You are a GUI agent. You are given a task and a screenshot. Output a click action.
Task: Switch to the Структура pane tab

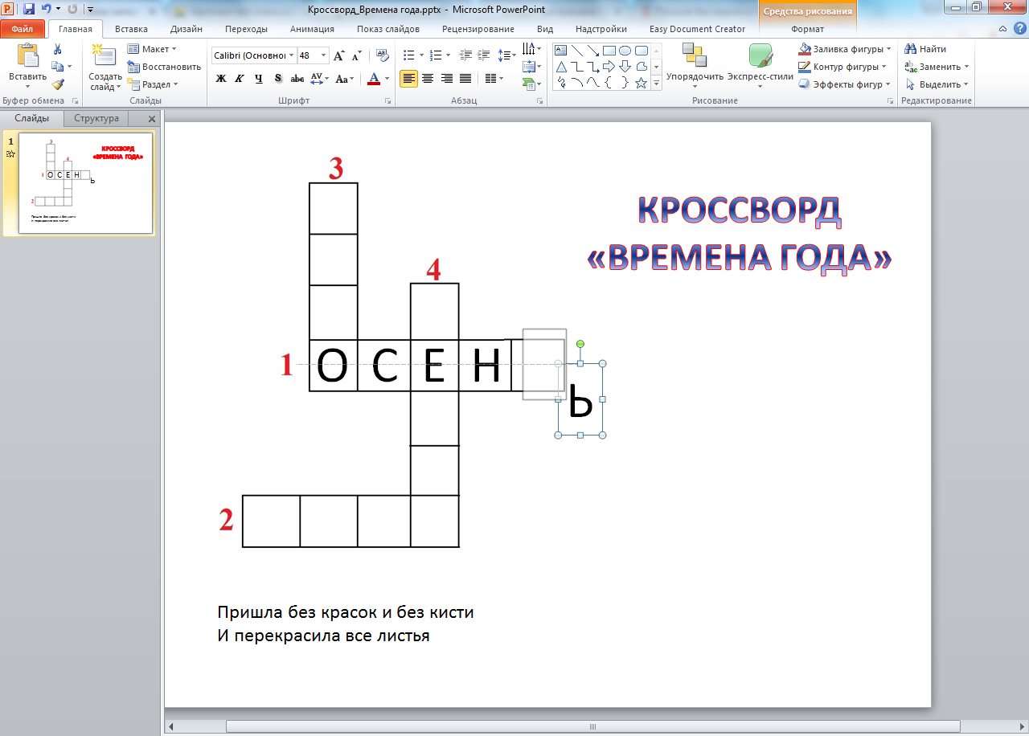click(x=96, y=118)
